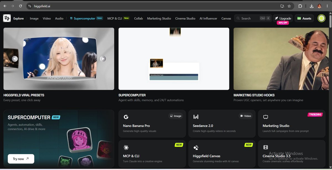332x170 pixels.
Task: Open the Collab nav item
Action: (x=138, y=18)
